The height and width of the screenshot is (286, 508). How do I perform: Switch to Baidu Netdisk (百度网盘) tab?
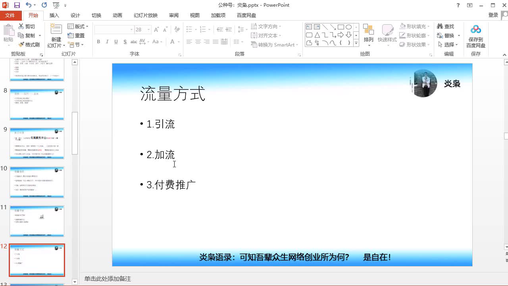click(x=246, y=15)
